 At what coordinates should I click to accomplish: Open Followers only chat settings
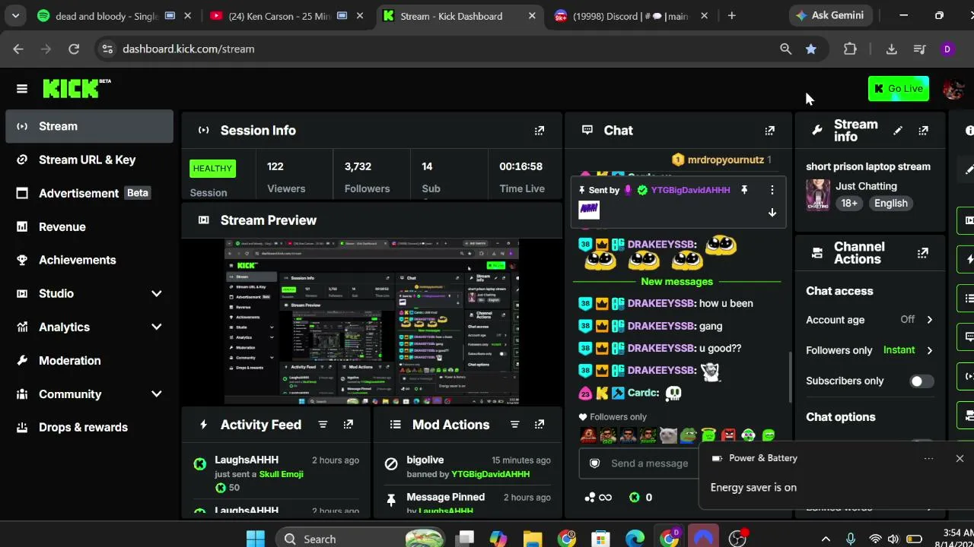pyautogui.click(x=870, y=350)
